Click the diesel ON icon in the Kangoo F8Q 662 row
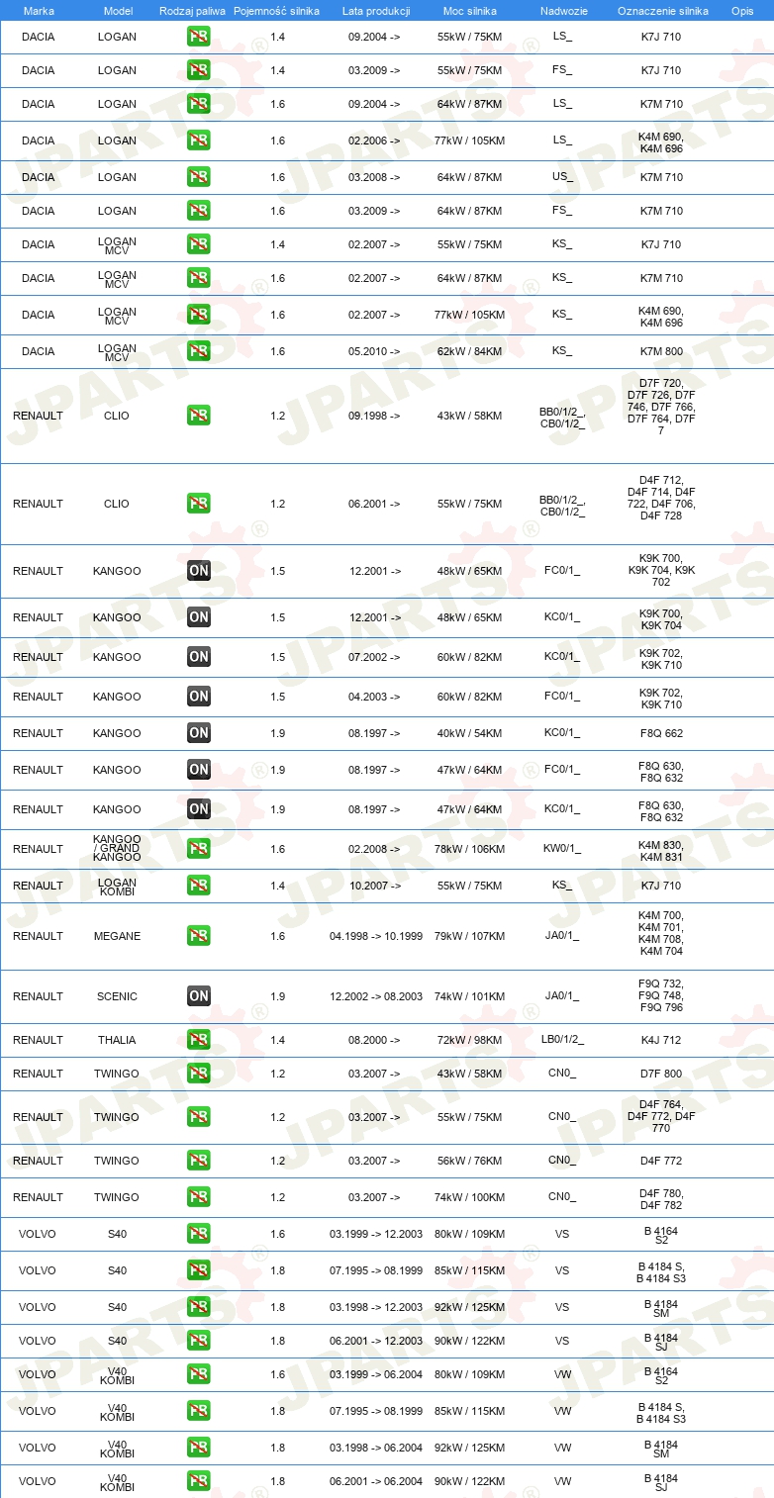Screen dimensions: 774x1498 [199, 733]
